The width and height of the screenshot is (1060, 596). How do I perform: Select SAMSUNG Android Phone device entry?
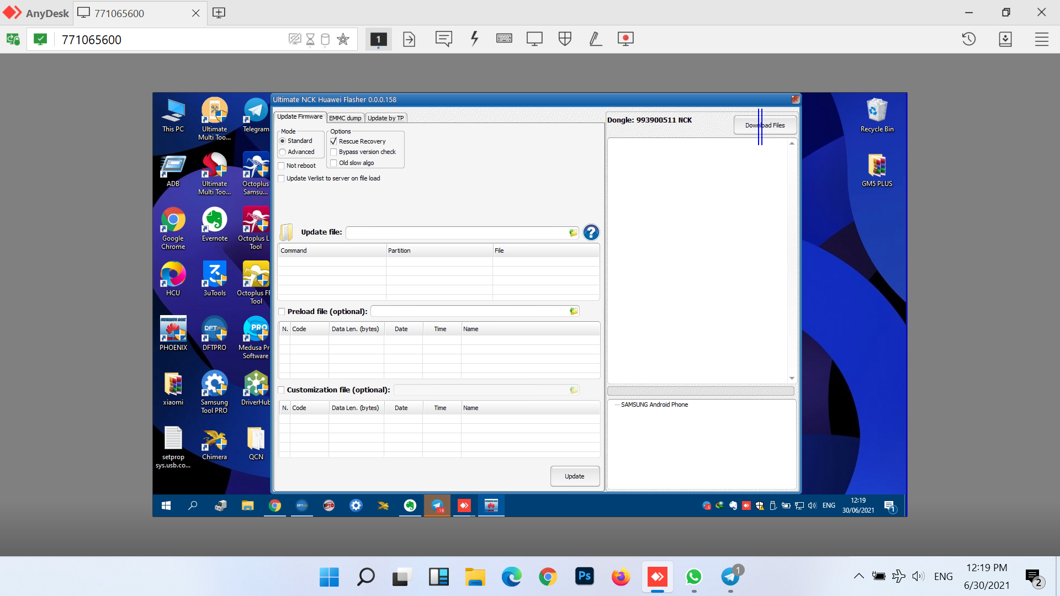click(x=654, y=405)
